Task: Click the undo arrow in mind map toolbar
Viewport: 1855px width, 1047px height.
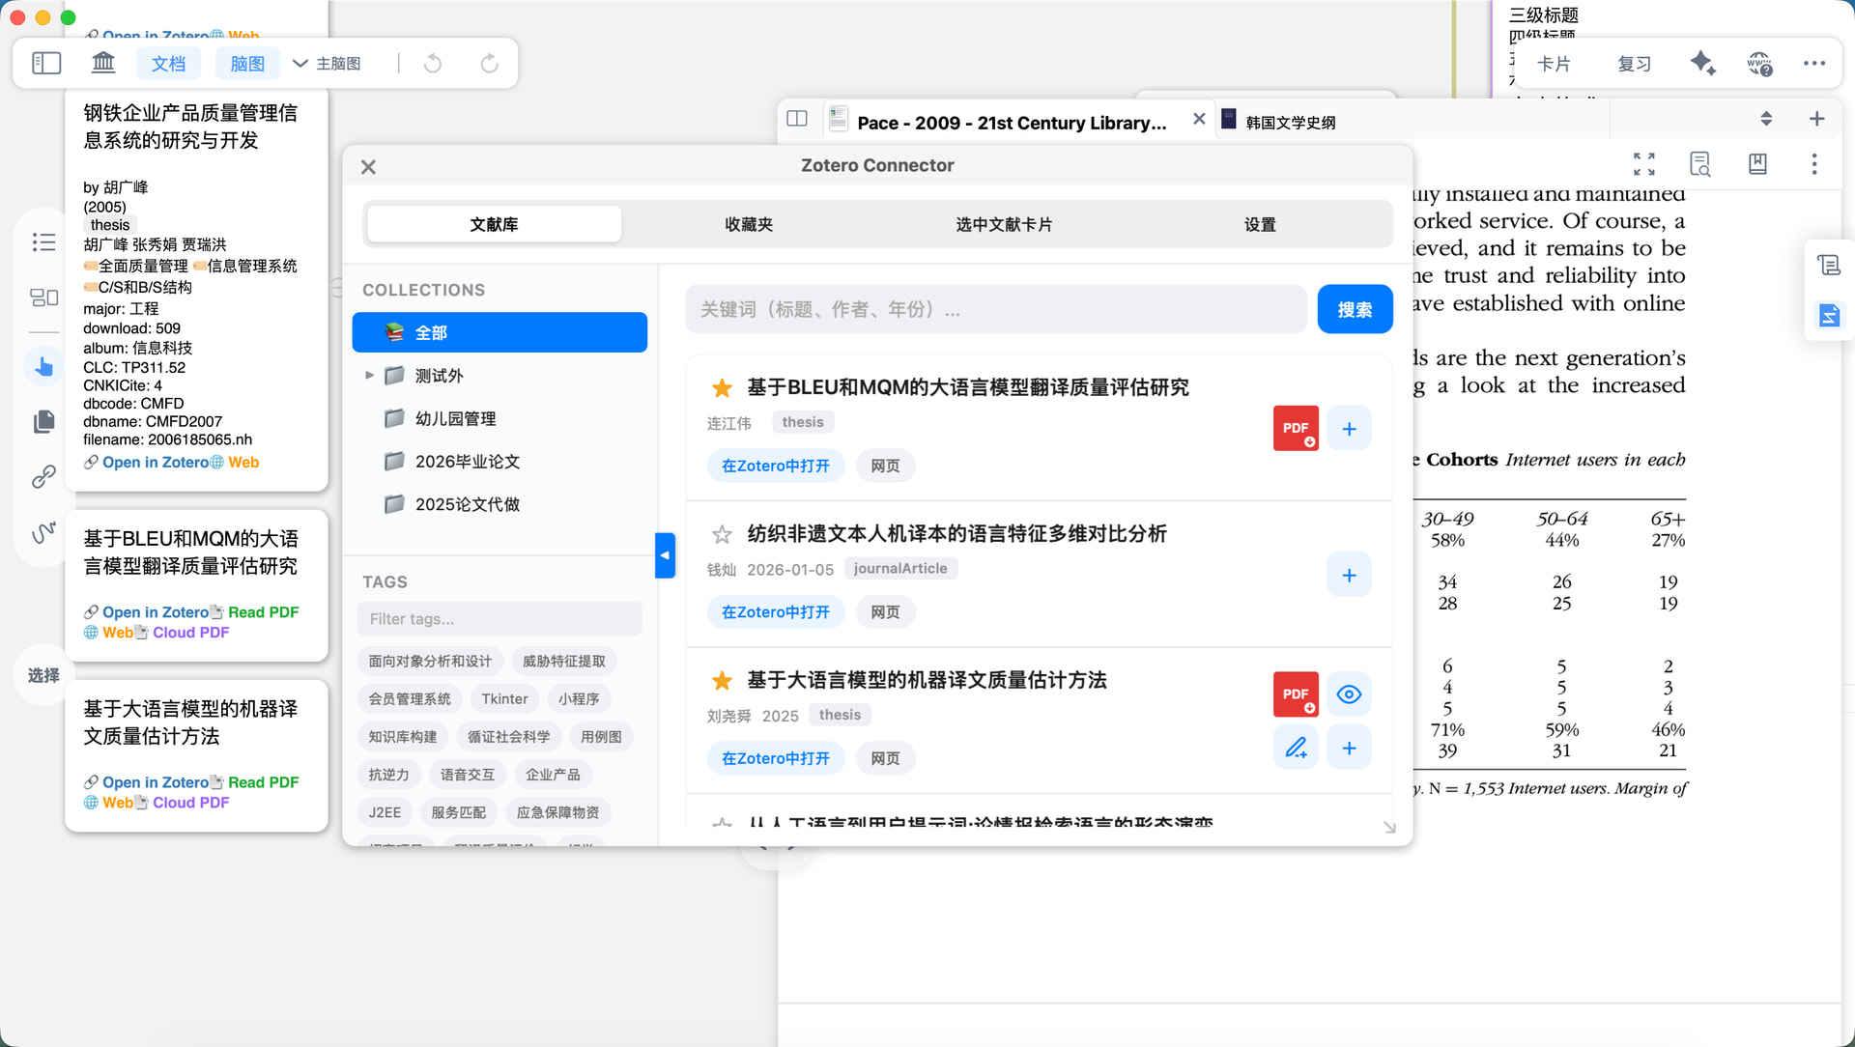Action: tap(433, 64)
